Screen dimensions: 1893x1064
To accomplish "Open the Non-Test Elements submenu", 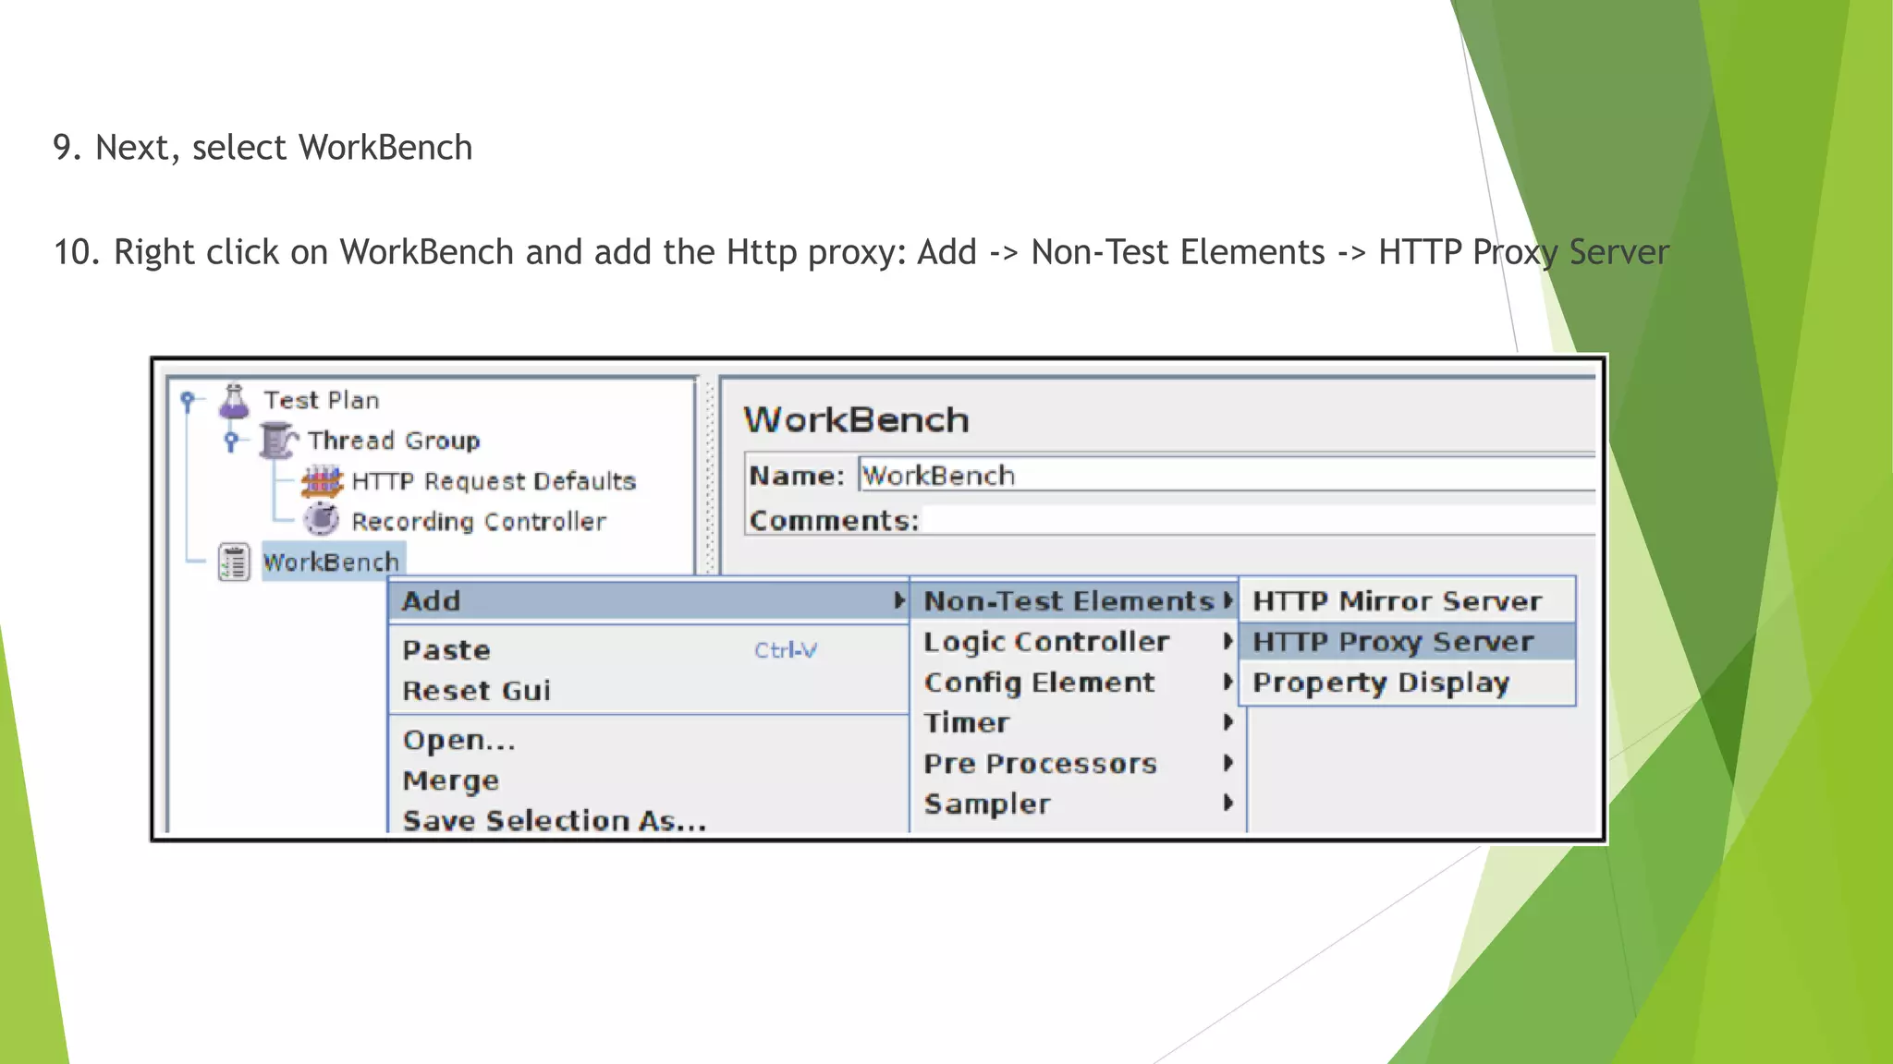I will point(1074,601).
